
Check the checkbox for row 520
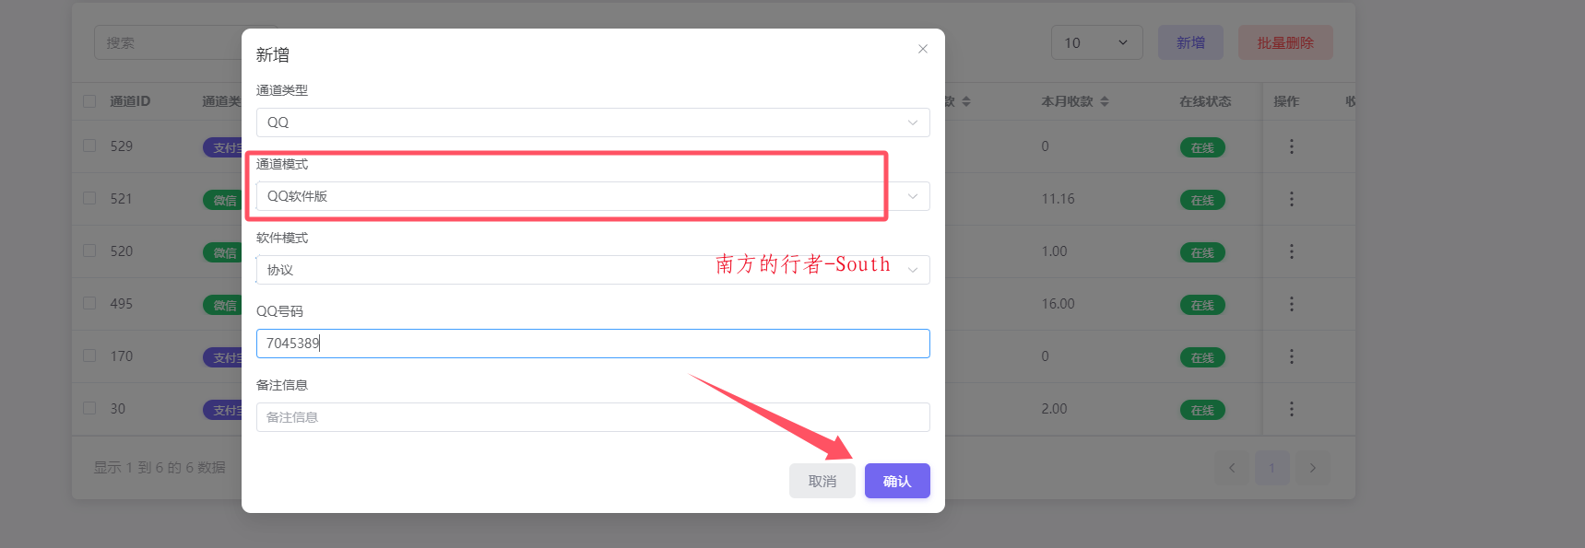[89, 251]
